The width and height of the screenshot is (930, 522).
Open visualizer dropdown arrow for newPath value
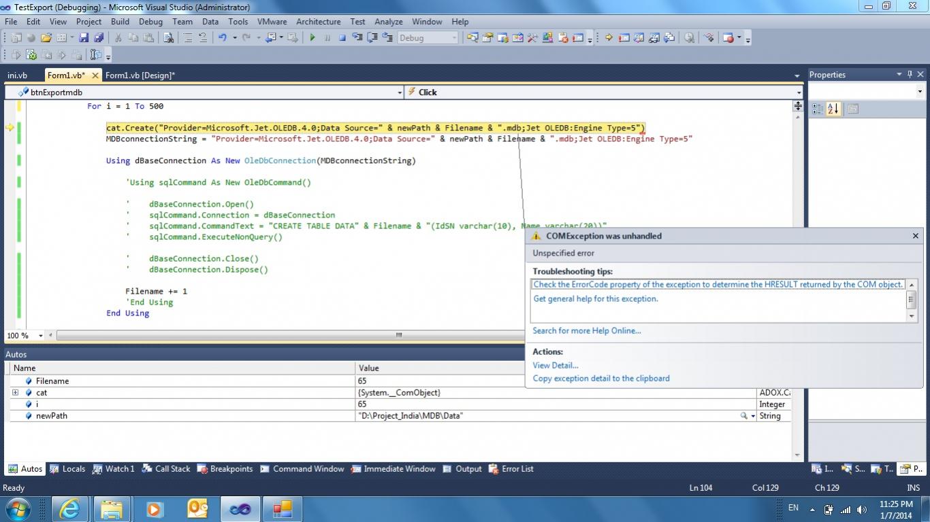(x=753, y=416)
